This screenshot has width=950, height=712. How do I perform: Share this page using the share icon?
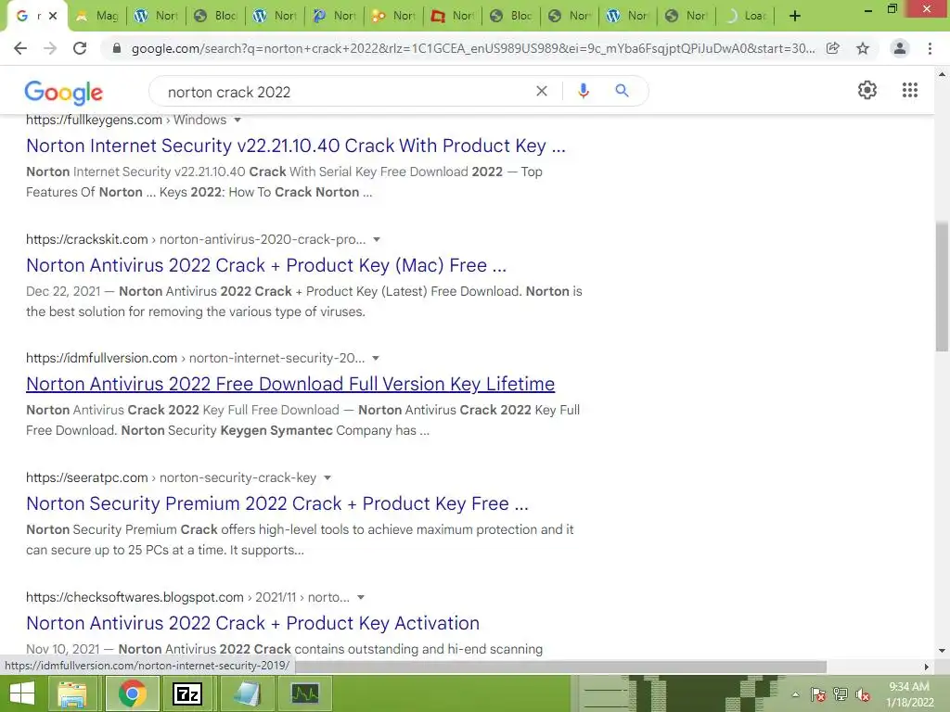(x=833, y=48)
